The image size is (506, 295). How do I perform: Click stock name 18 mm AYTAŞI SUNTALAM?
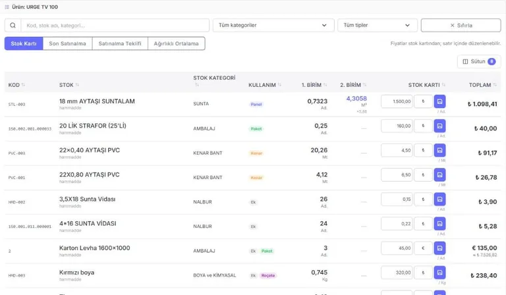pyautogui.click(x=97, y=101)
